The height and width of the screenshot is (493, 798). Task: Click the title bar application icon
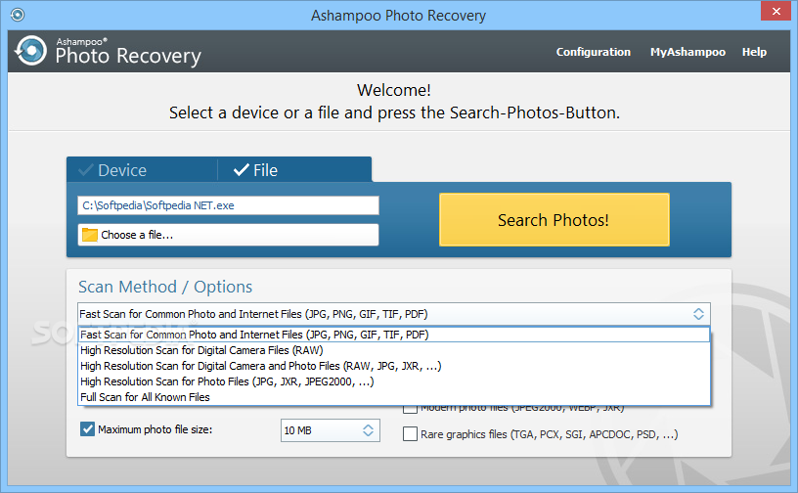[18, 15]
